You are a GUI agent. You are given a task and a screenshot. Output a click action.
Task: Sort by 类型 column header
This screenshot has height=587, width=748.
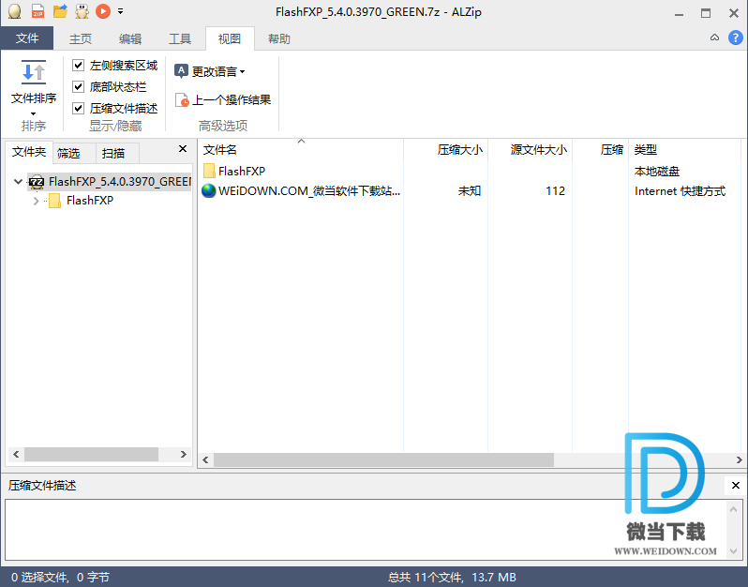click(684, 150)
